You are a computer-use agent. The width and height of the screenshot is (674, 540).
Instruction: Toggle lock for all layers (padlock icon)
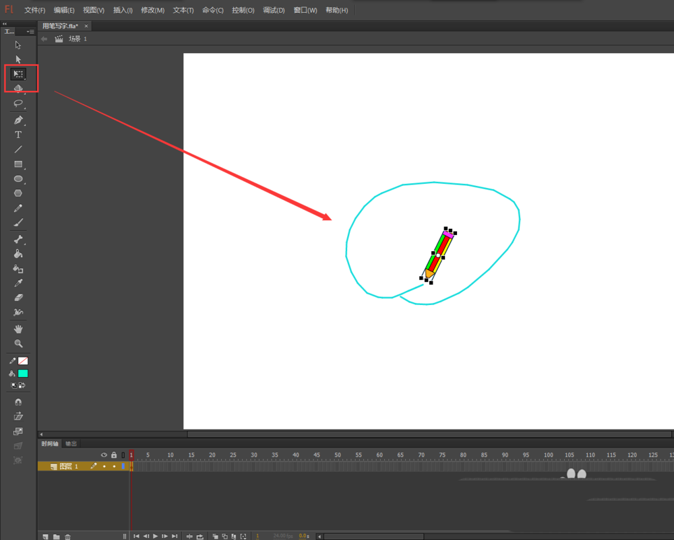point(114,455)
